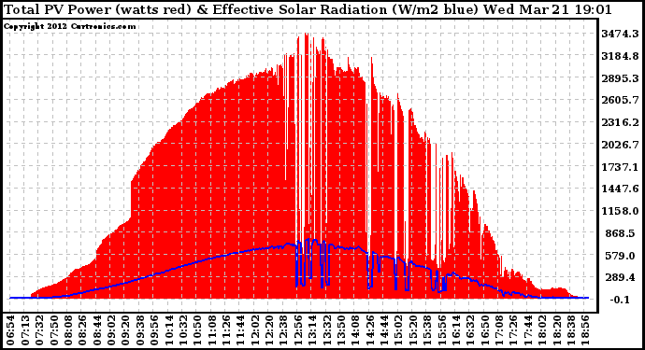The image size is (645, 350).
Task: Select the 09:20 time label
Action: pos(126,330)
